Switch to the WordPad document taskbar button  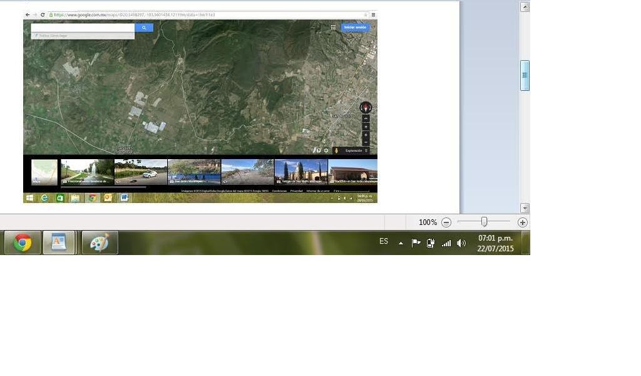pyautogui.click(x=59, y=243)
